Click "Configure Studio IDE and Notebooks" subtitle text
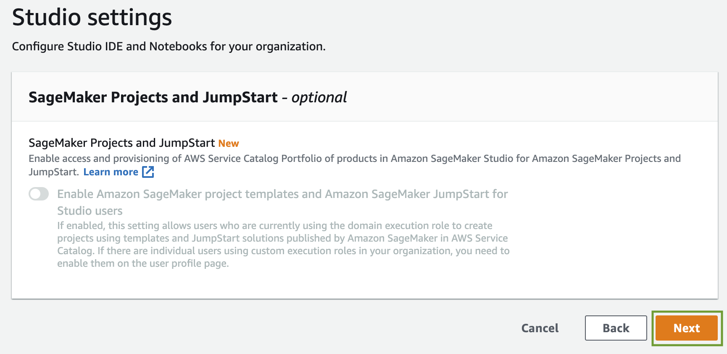This screenshot has width=727, height=354. (169, 46)
